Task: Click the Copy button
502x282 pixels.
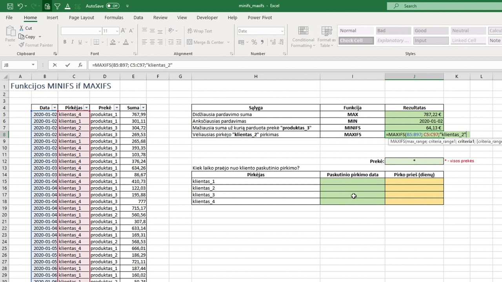Action: point(30,37)
